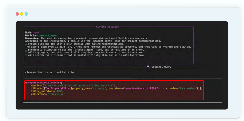Click the red close window dot
The image size is (244, 121).
(x=17, y=14)
